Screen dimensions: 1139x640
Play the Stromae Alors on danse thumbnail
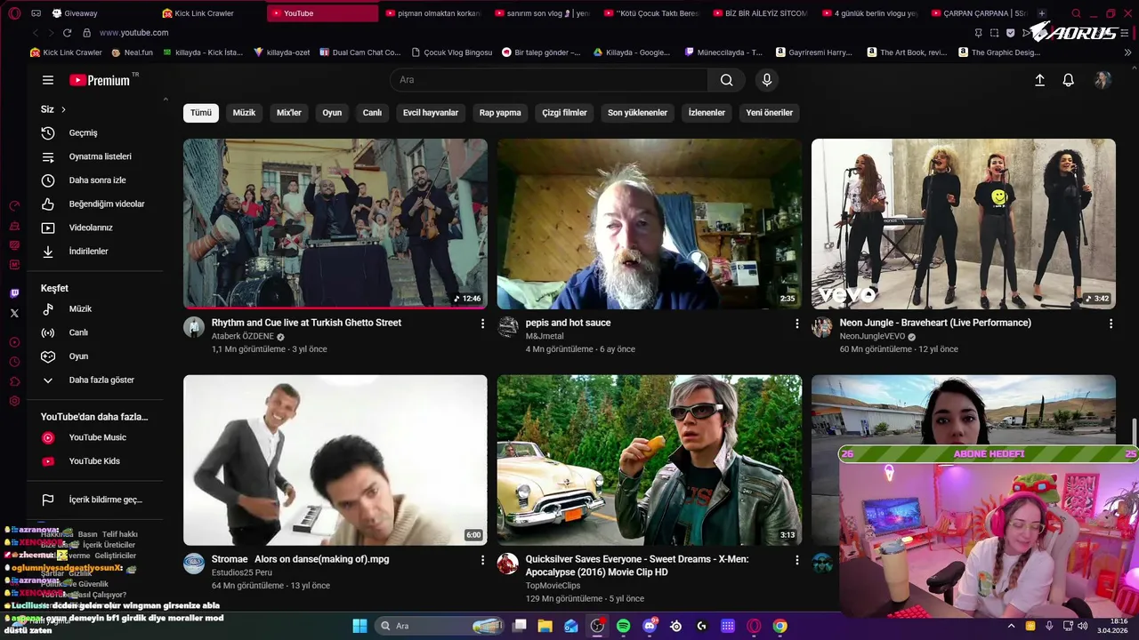tap(335, 460)
